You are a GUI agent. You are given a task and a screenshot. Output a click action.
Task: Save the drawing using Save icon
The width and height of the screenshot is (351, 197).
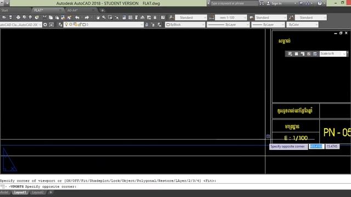[10, 18]
